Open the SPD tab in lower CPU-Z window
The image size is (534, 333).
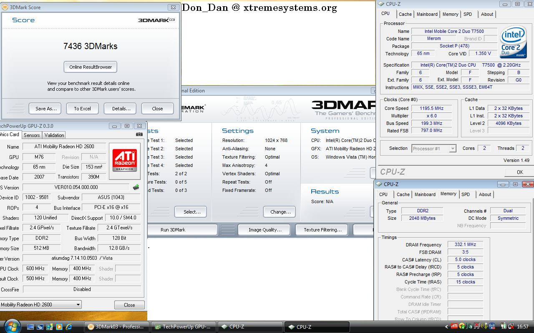pos(466,194)
